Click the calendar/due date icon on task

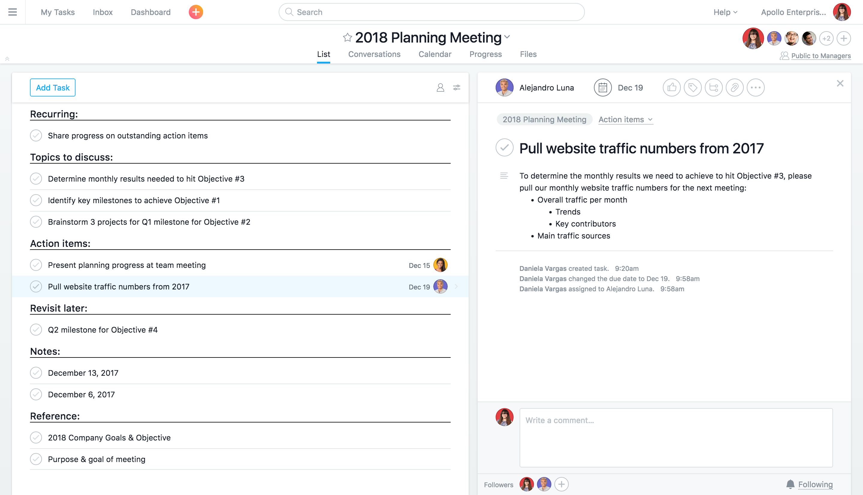602,87
